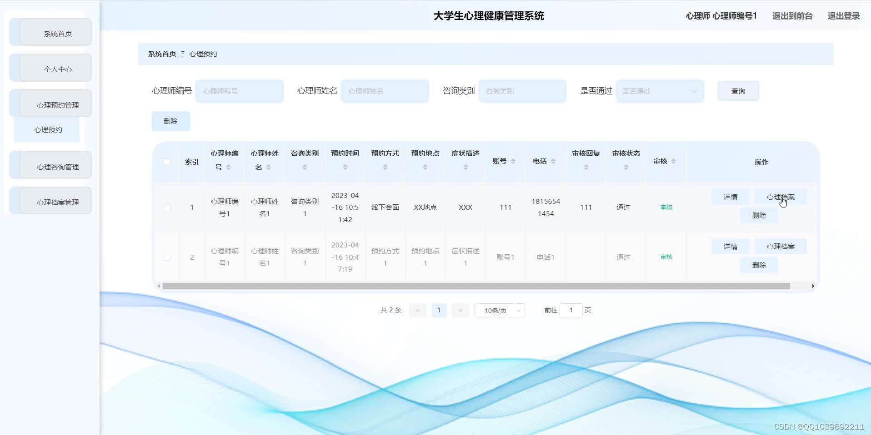Sort by 审核 column arrows
Viewport: 871px width, 435px height.
(x=673, y=161)
